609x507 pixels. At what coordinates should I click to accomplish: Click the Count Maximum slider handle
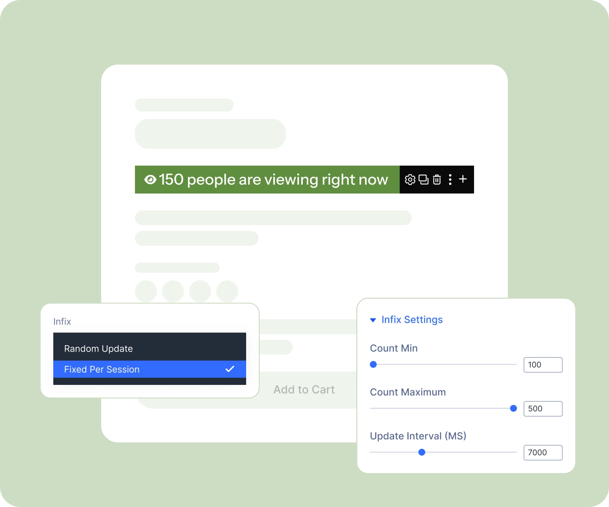point(513,408)
